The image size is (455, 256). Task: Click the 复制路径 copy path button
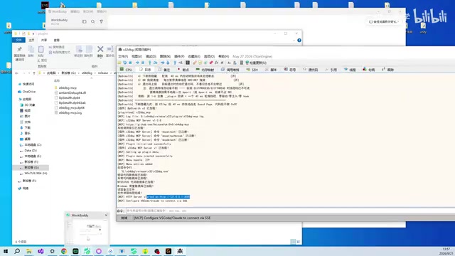[x=57, y=47]
